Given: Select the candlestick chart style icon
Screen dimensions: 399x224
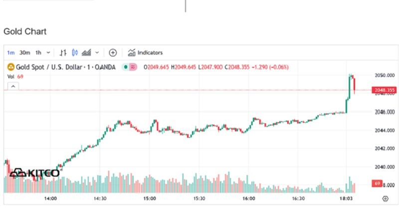Looking at the screenshot, I should (75, 52).
